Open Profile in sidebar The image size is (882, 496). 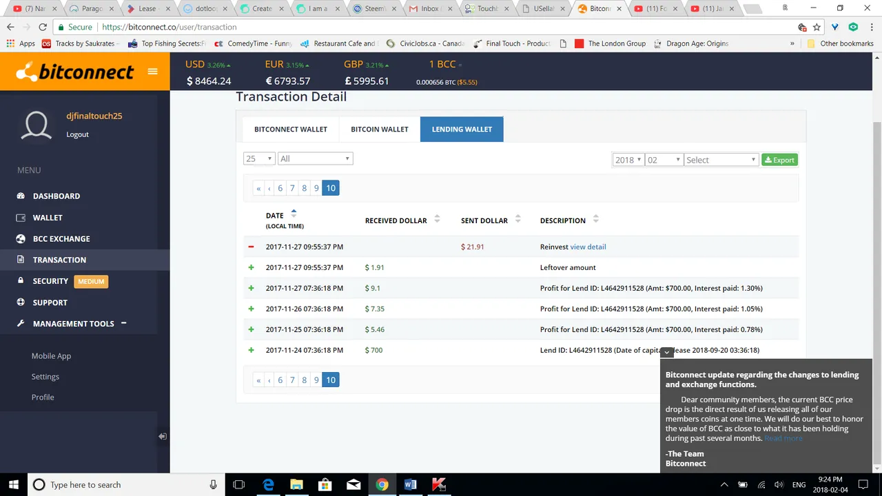42,397
